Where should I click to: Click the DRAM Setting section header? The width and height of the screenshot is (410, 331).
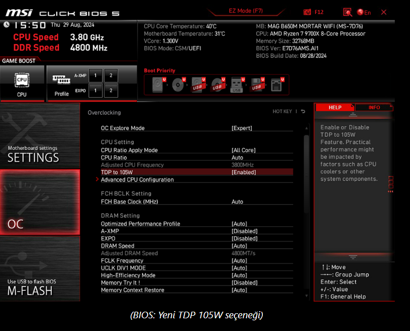pos(120,216)
